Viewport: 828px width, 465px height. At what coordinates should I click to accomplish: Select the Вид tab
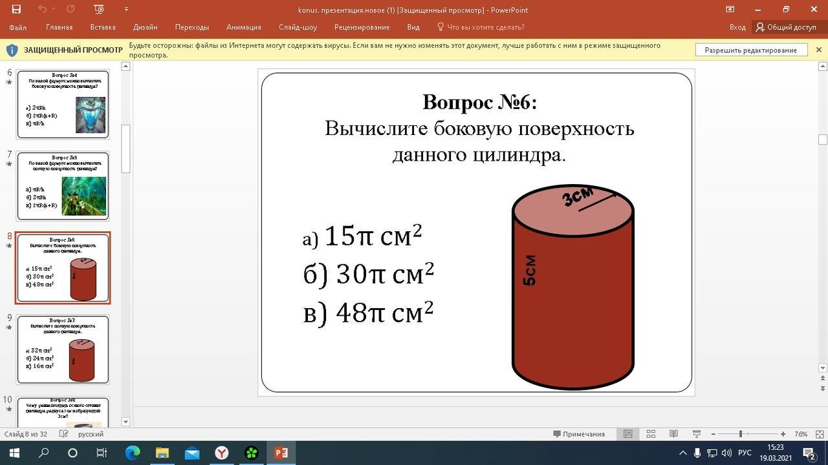[x=413, y=27]
